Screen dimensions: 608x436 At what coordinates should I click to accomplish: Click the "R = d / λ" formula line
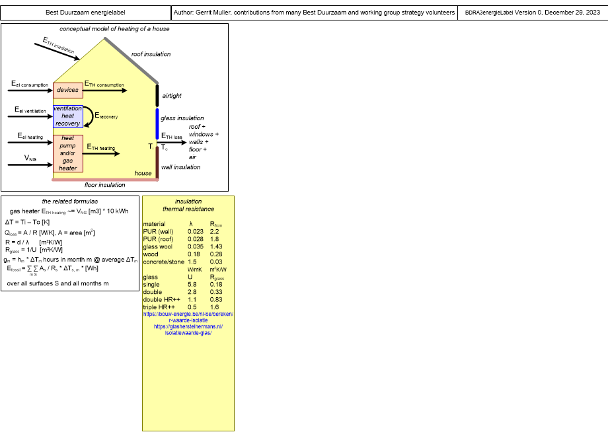click(34, 242)
